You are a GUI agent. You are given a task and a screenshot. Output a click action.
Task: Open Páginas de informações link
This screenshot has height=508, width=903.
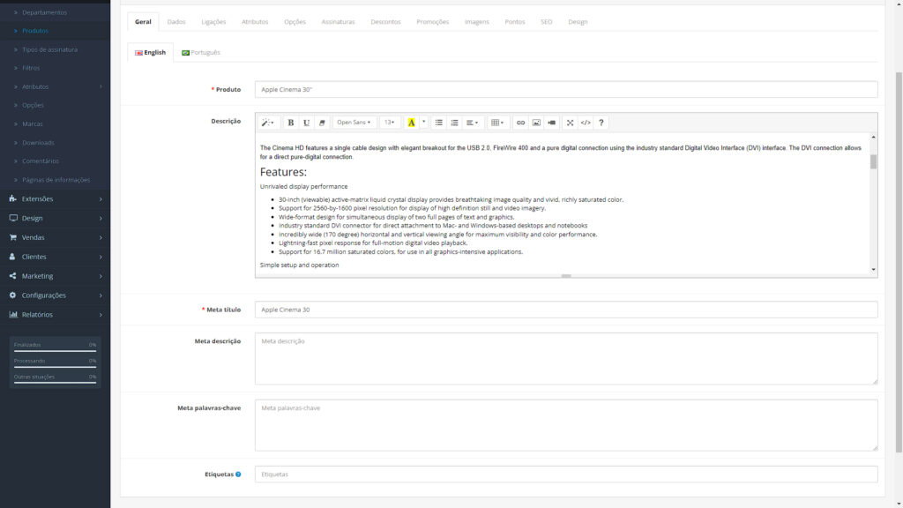click(56, 180)
